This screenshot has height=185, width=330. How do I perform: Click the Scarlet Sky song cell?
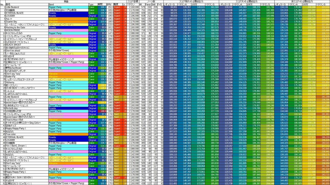pos(27,22)
